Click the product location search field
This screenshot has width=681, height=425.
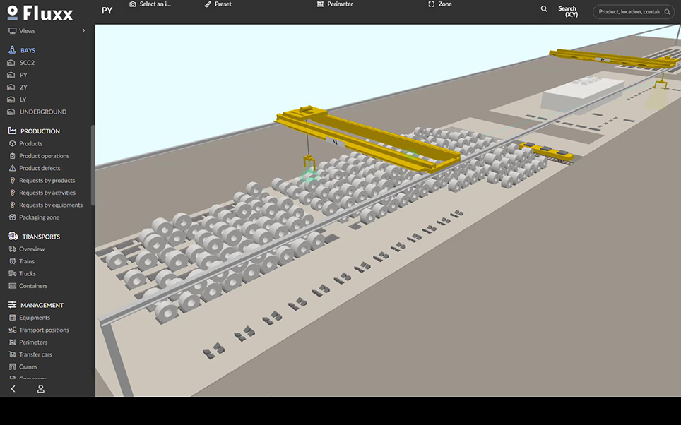(628, 12)
